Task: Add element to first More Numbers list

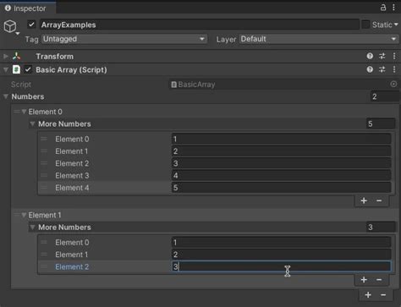Action: click(x=364, y=200)
